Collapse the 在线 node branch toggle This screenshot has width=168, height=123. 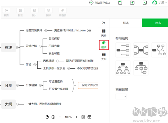pyautogui.click(x=17, y=47)
